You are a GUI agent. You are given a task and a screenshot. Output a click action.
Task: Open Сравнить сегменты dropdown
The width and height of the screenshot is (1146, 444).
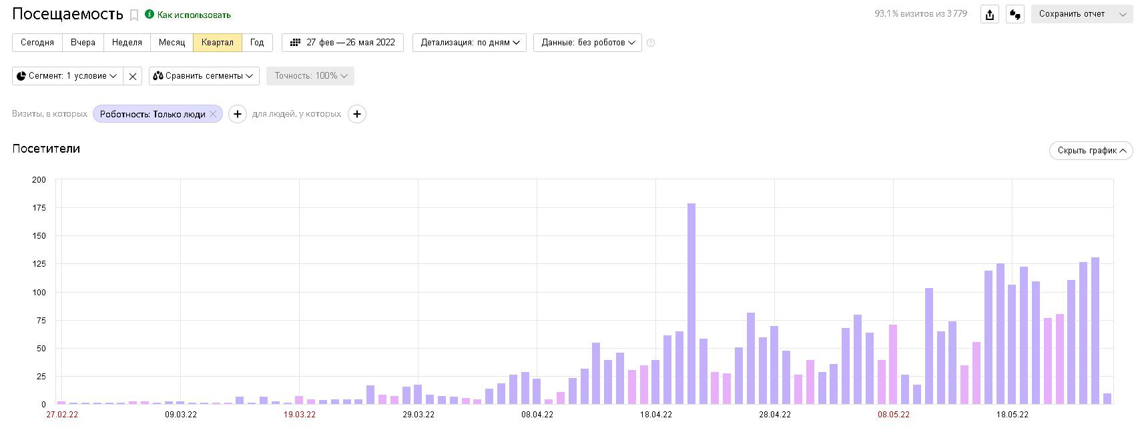coord(204,76)
